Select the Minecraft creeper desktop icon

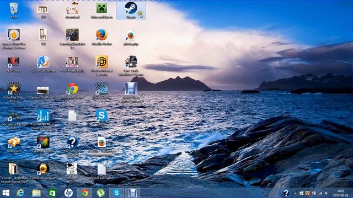101,9
